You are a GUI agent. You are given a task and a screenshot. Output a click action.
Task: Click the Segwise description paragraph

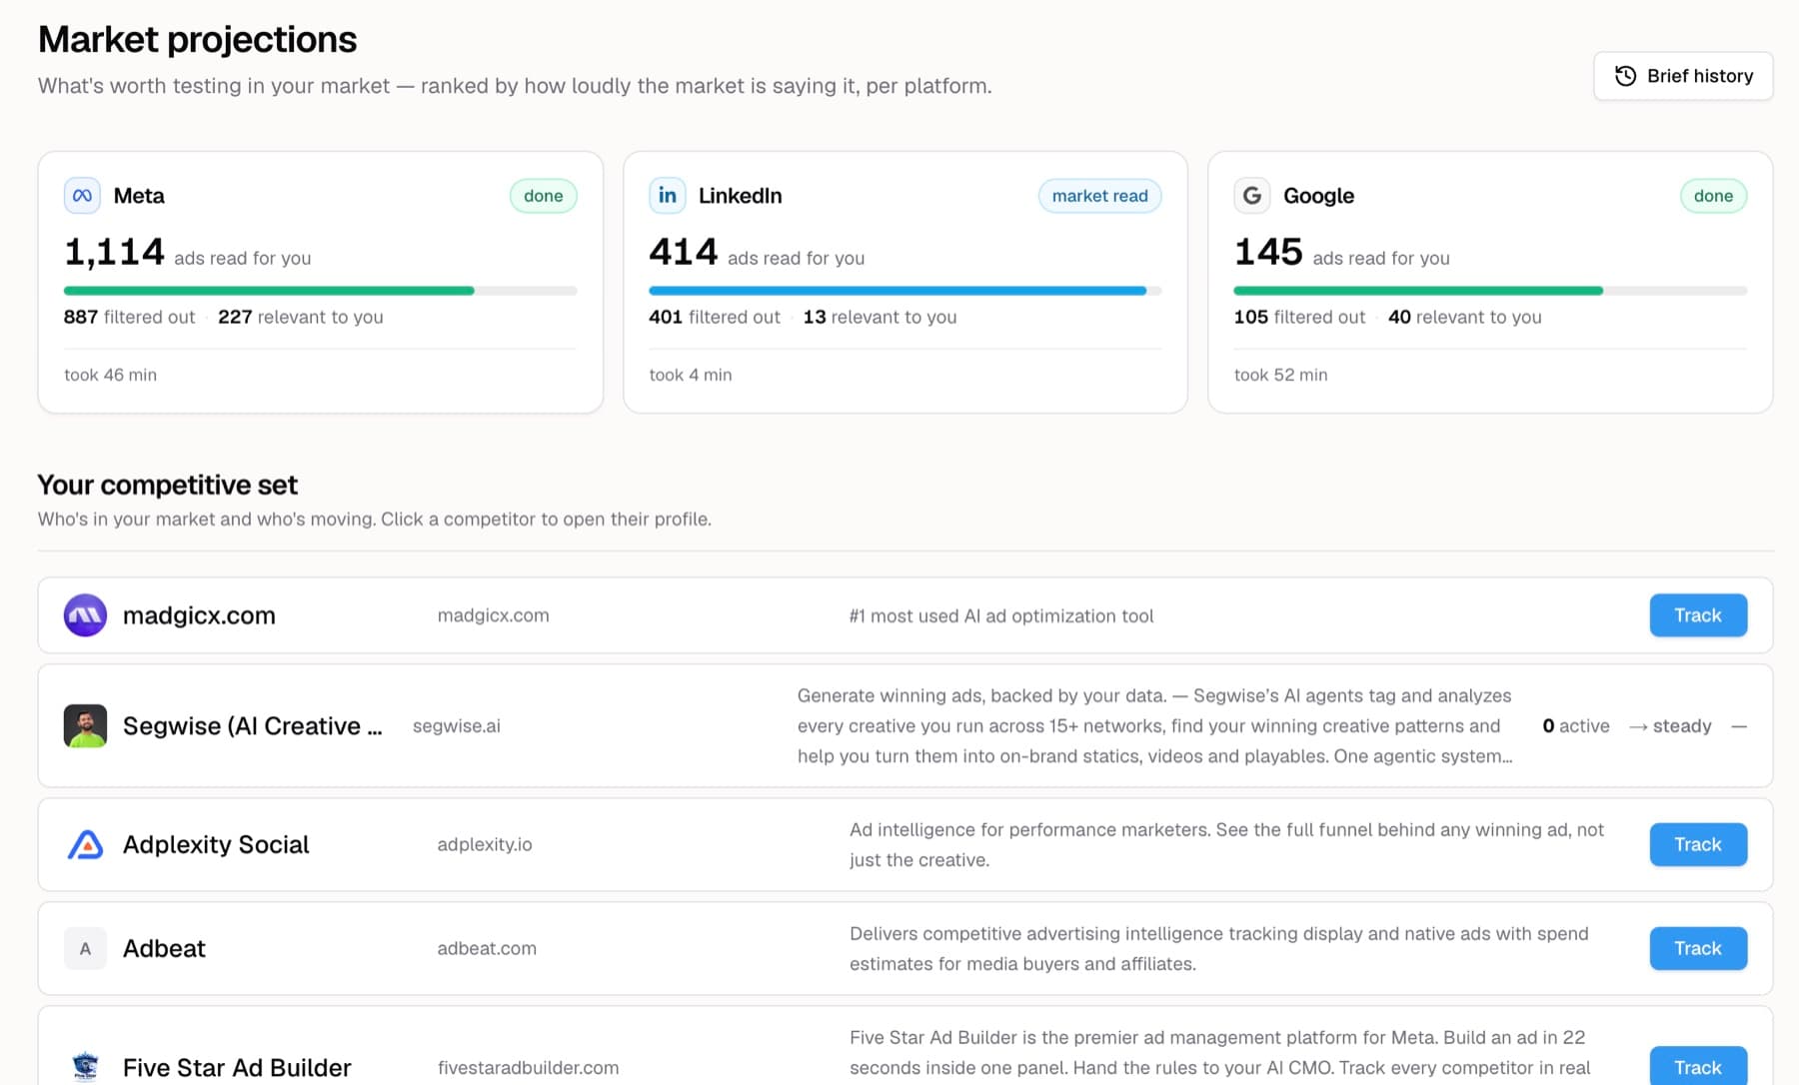point(1155,726)
